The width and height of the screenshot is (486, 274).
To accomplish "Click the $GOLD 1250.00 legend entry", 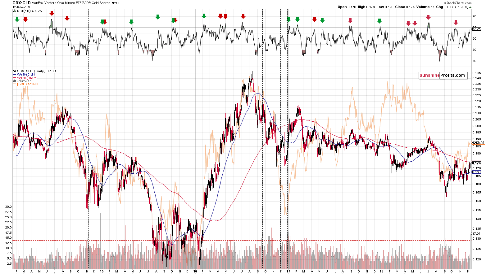I will point(27,84).
